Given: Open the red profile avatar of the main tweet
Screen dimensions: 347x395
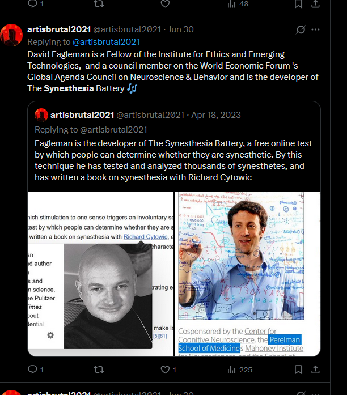Looking at the screenshot, I should point(11,35).
